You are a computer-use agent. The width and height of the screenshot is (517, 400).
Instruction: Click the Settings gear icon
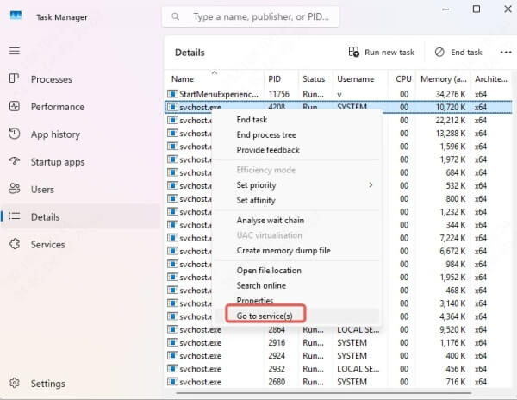coord(14,383)
